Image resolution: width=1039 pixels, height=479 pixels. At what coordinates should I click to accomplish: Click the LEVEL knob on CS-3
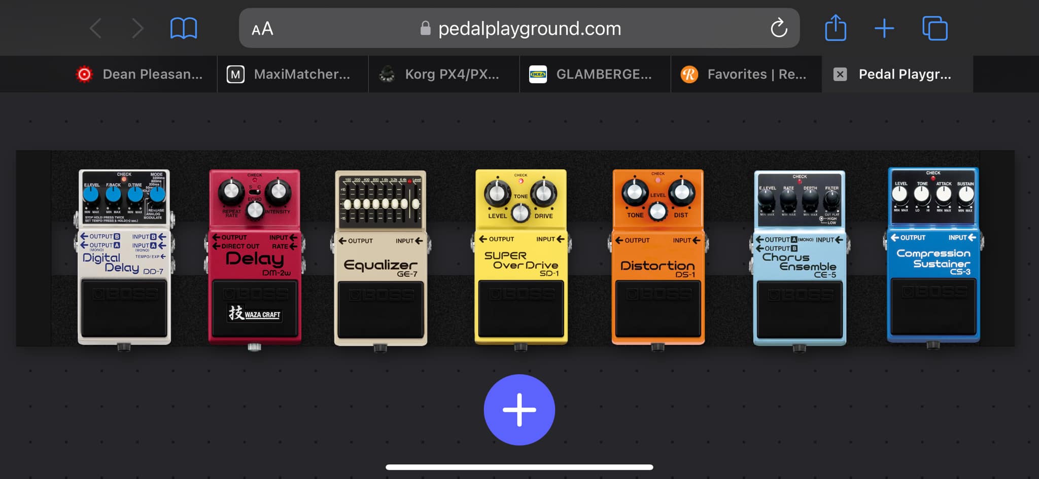coord(900,194)
